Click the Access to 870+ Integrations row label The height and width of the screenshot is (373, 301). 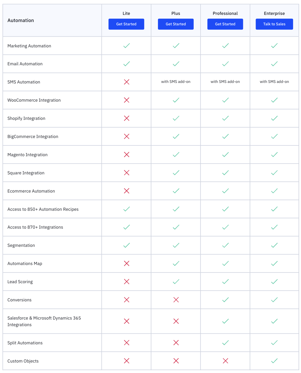[x=35, y=227]
